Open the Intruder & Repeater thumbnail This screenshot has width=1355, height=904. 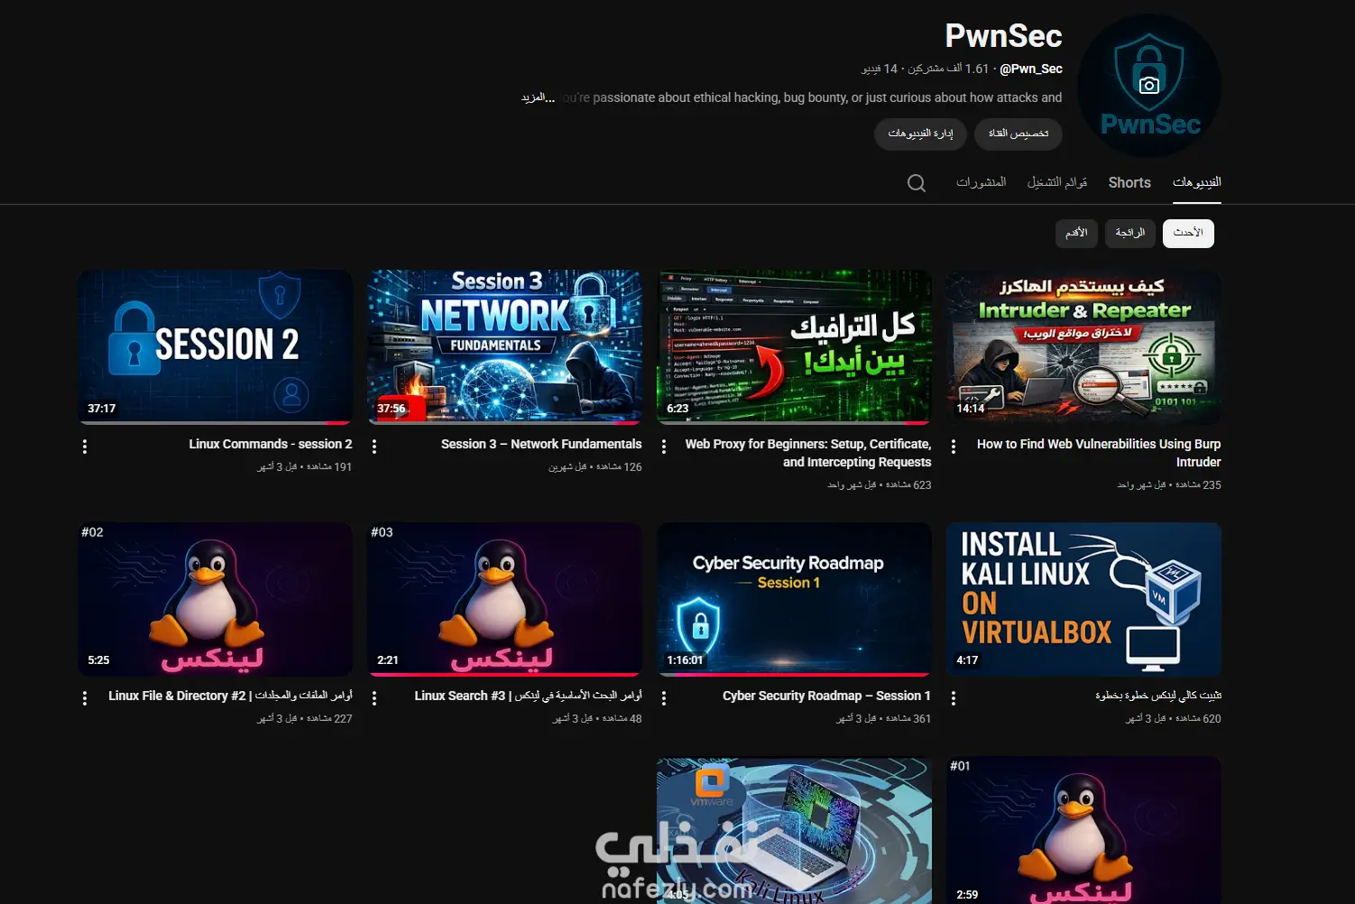tap(1083, 346)
